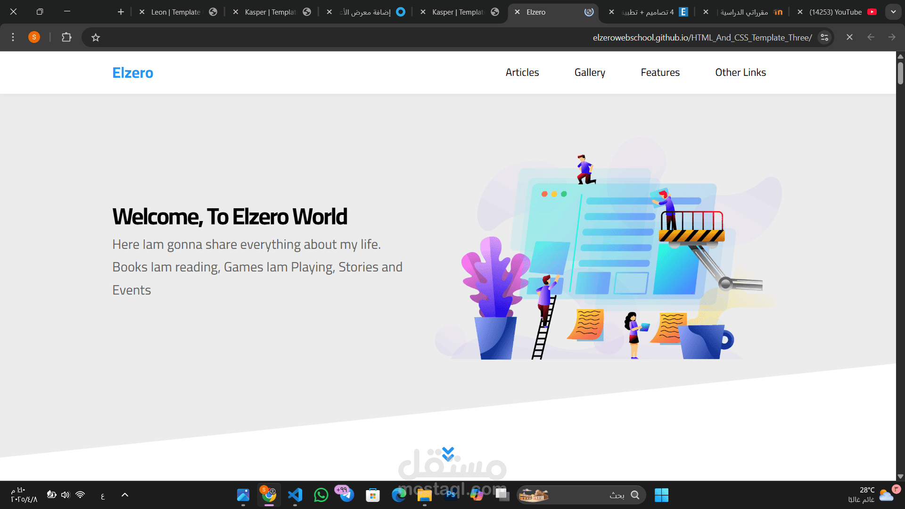The height and width of the screenshot is (509, 905).
Task: Open Telegram from the taskbar
Action: pos(346,495)
